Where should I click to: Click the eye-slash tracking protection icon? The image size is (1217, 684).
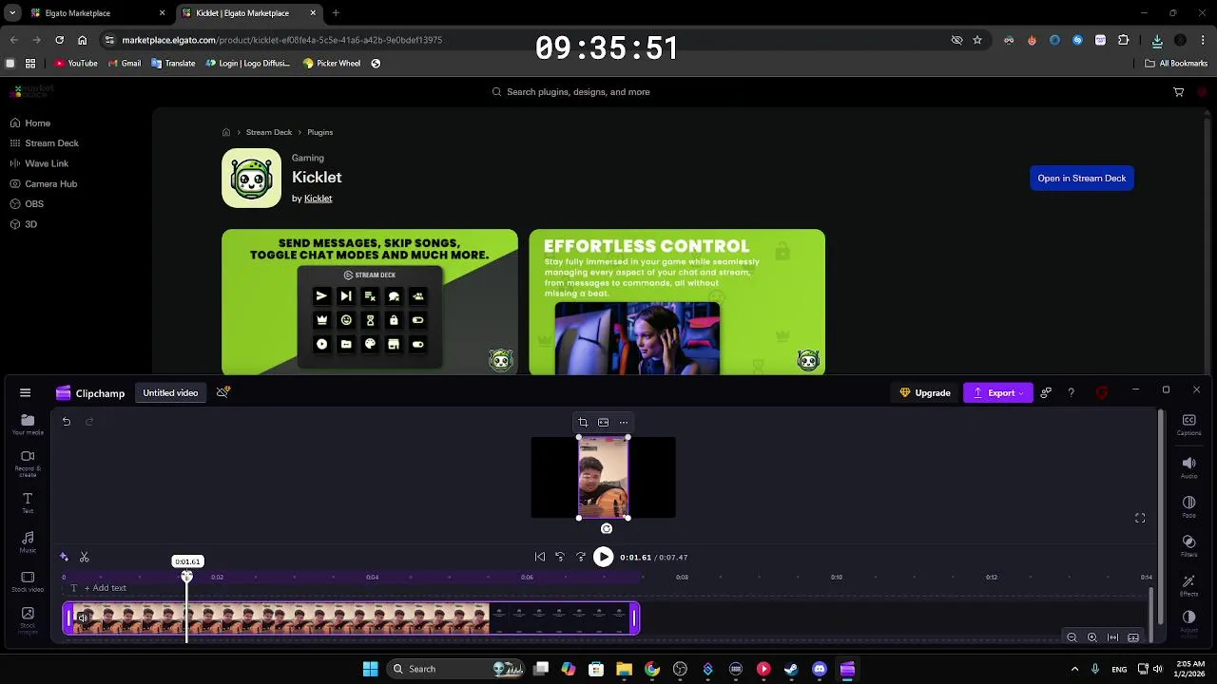(956, 40)
